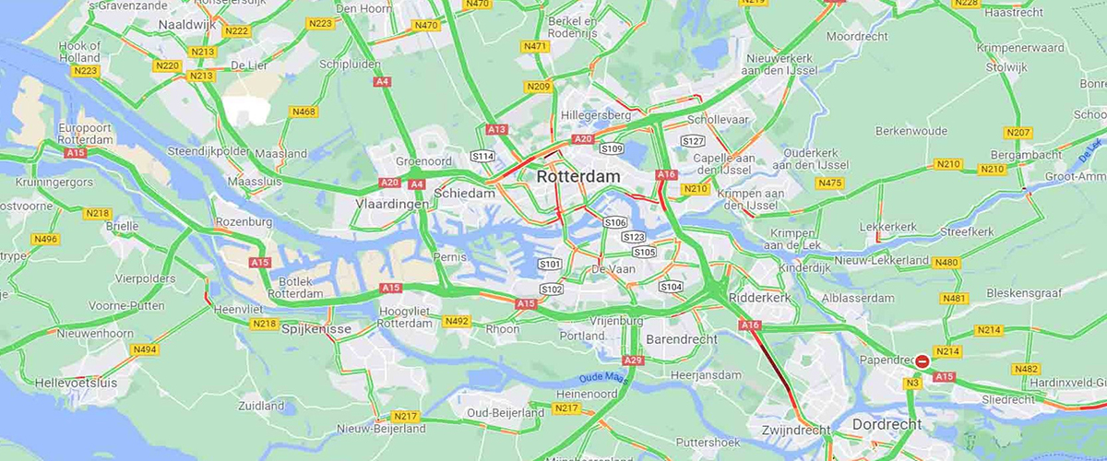Screen dimensions: 1107x461
Task: Select the Hook of Holland label
Action: click(x=80, y=52)
